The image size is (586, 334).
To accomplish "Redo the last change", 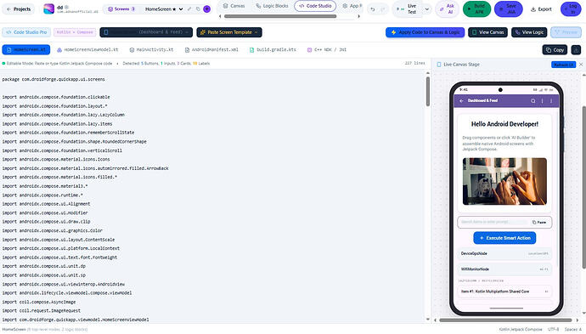I will click(383, 9).
